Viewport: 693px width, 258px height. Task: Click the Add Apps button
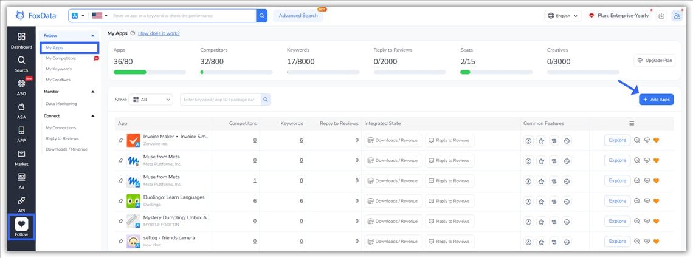point(657,100)
